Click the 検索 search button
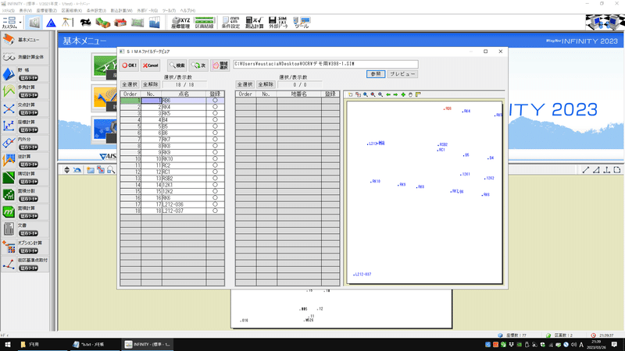 click(177, 66)
